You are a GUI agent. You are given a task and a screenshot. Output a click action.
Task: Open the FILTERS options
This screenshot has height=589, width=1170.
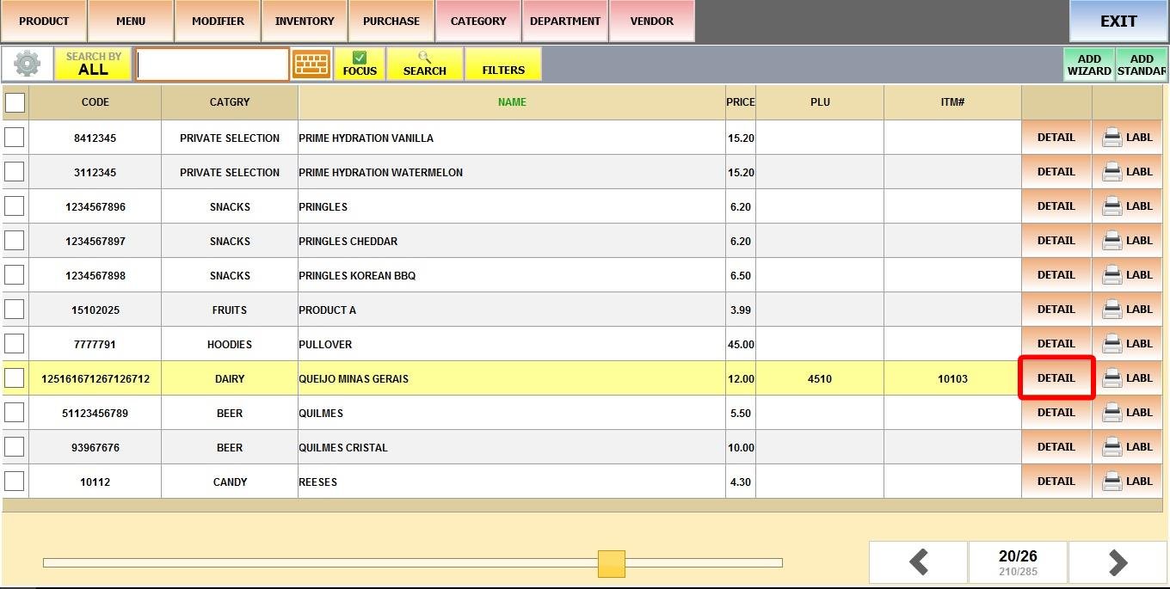pyautogui.click(x=503, y=64)
